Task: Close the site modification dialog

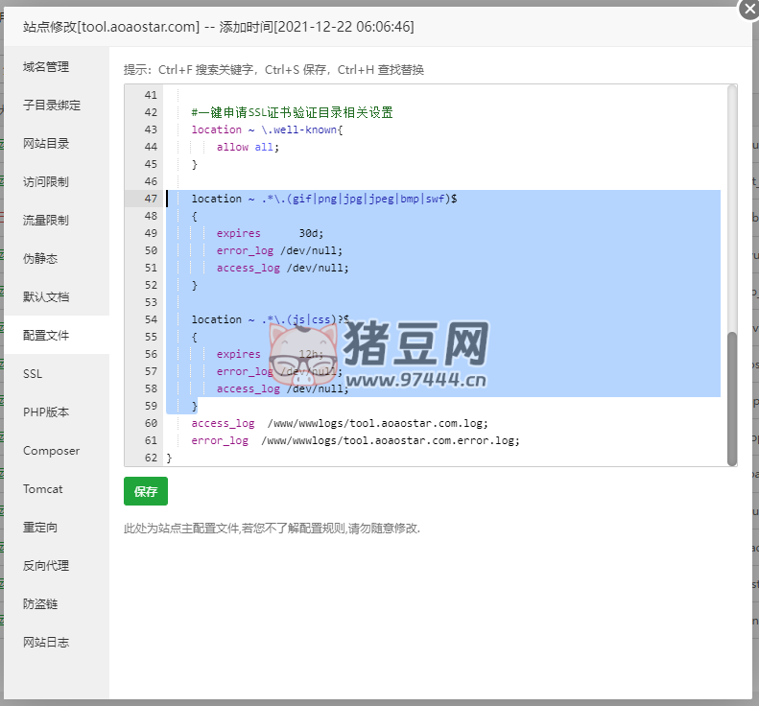Action: click(x=748, y=9)
